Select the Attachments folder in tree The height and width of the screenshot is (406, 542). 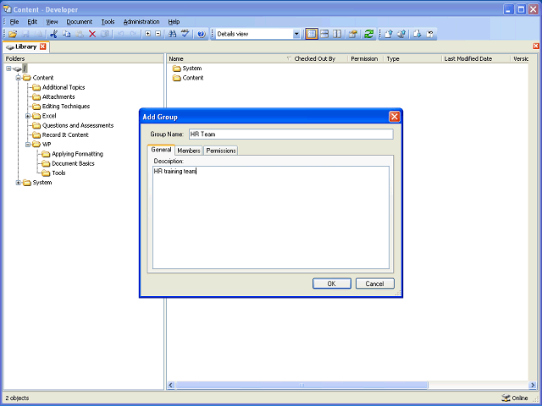pyautogui.click(x=58, y=97)
